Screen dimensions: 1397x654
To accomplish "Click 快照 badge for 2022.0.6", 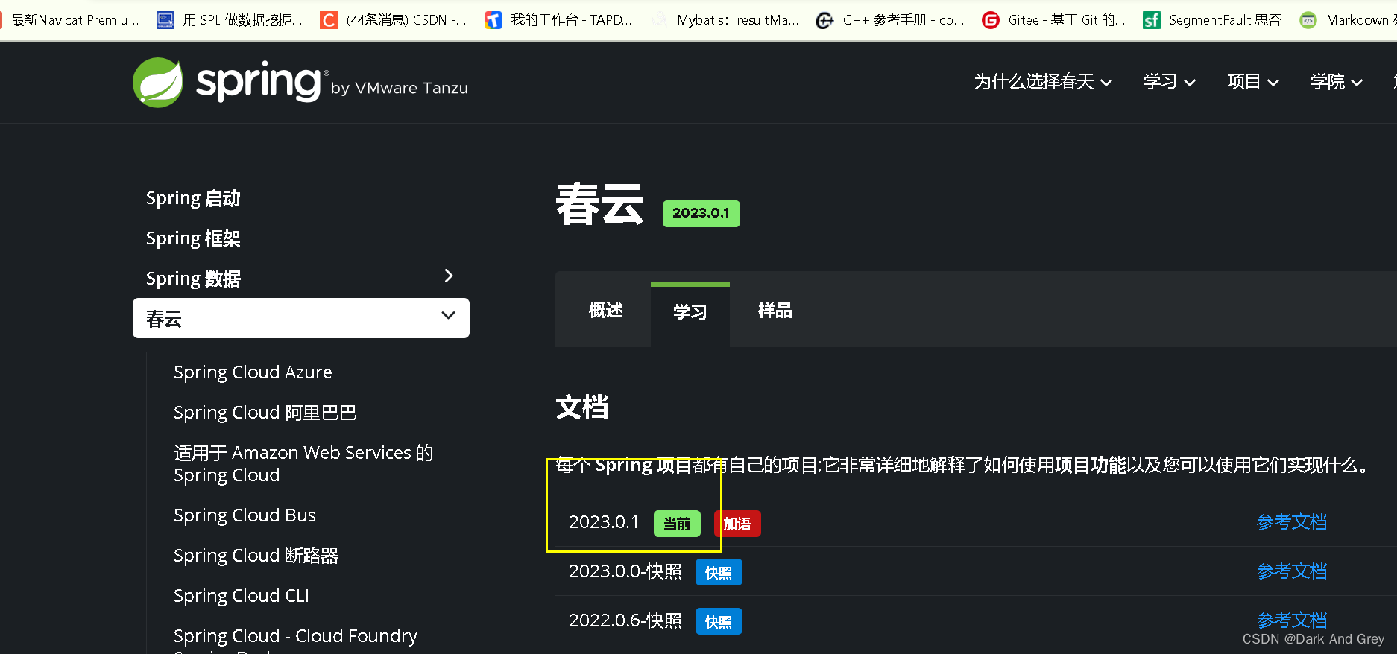I will point(719,621).
